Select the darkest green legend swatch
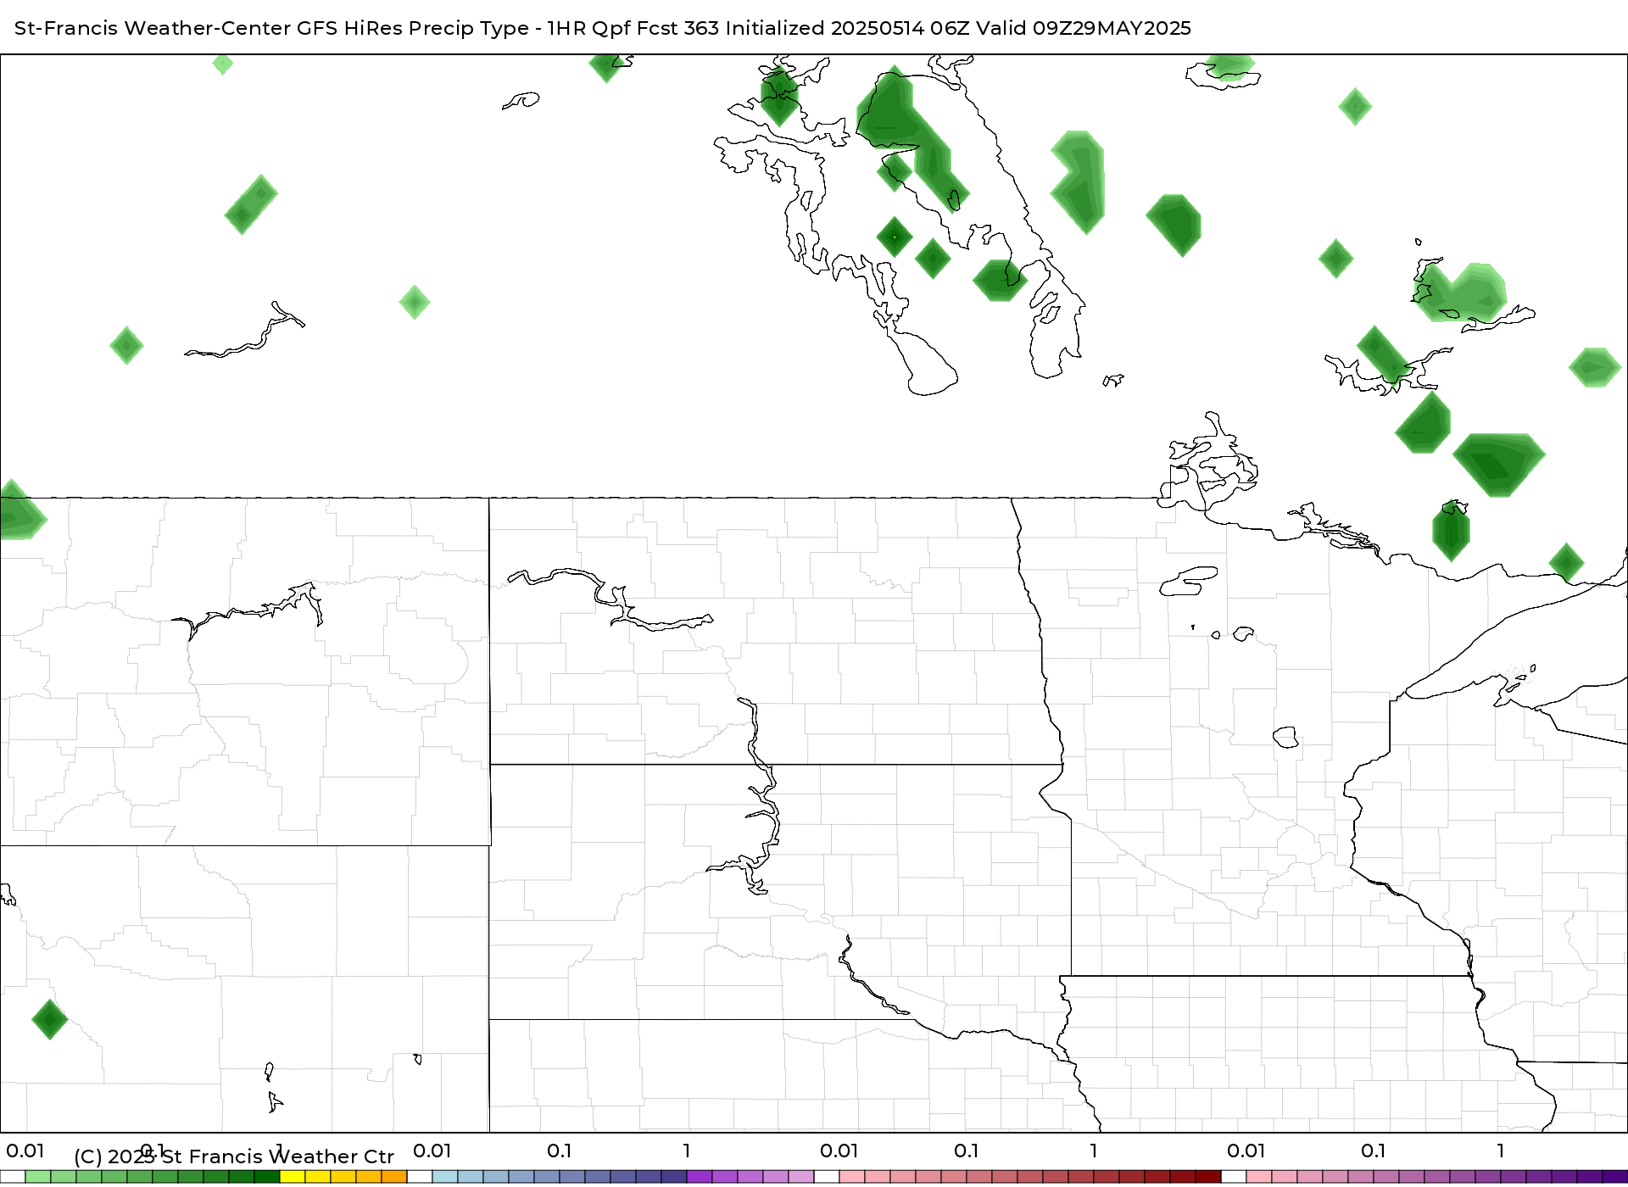Viewport: 1628px width, 1187px height. tap(267, 1177)
